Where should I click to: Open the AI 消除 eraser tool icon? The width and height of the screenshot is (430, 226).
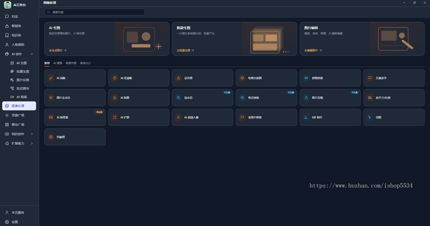click(x=51, y=78)
